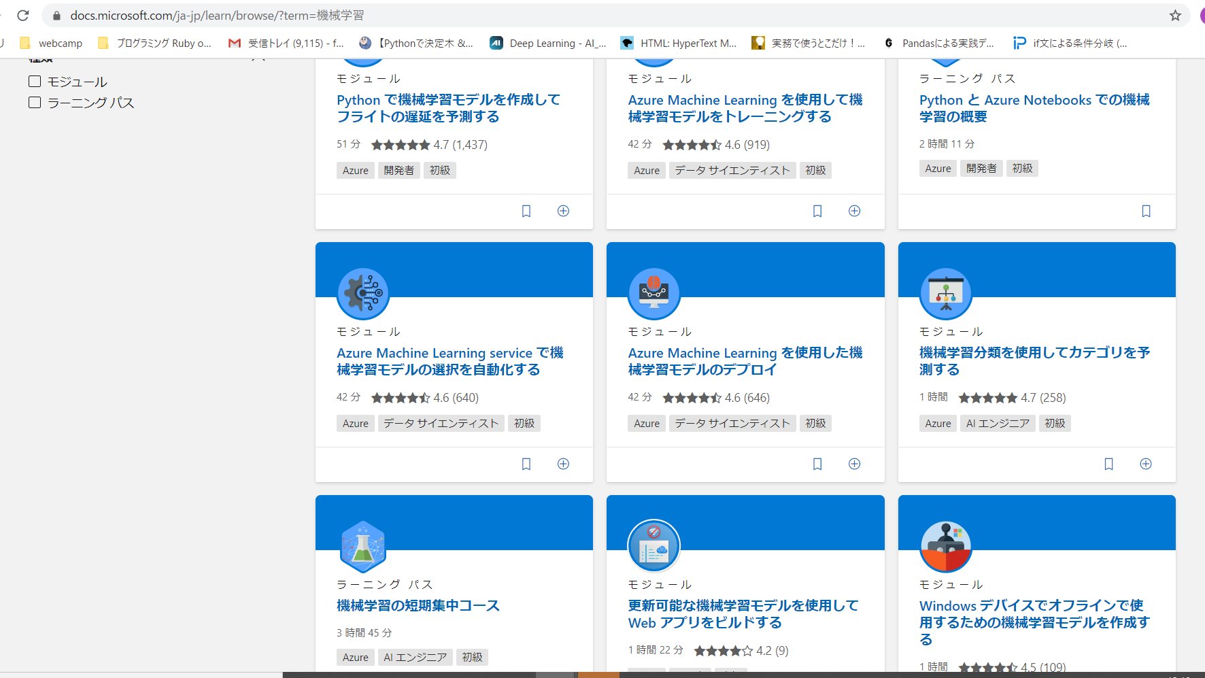The height and width of the screenshot is (678, 1205).
Task: Click the flask icon on the 機械学習の短期集中コース card
Action: [362, 545]
